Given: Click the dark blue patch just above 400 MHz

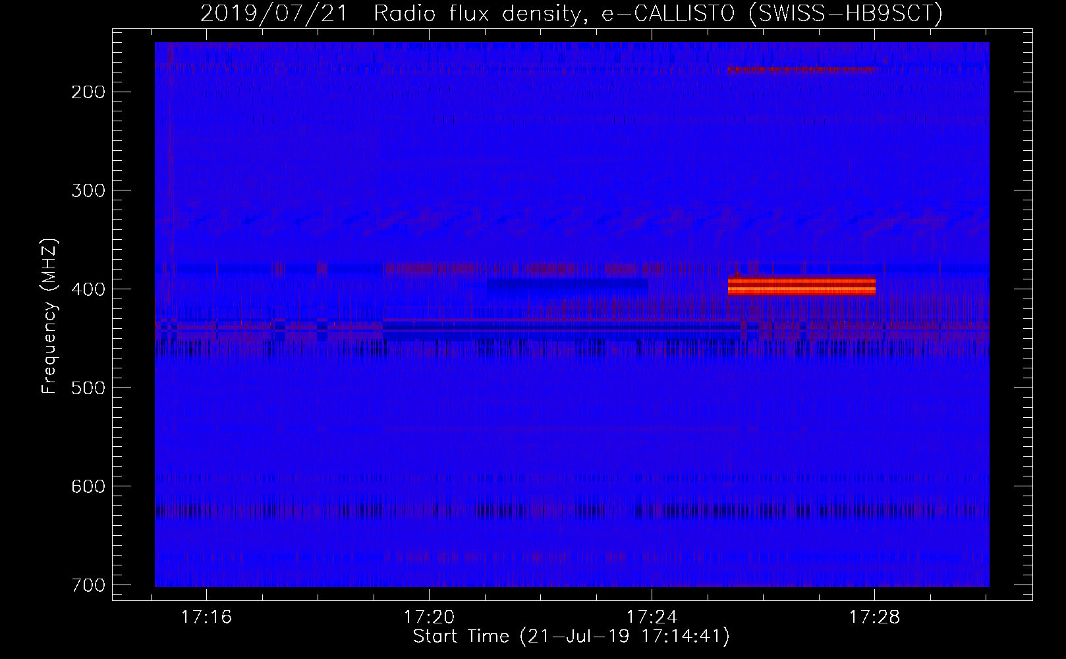Looking at the screenshot, I should point(568,284).
